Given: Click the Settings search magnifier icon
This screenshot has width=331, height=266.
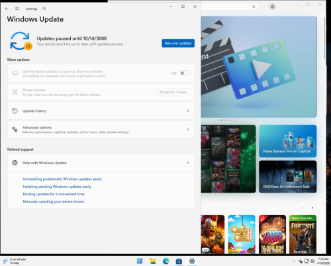Looking at the screenshot, I should coord(44,9).
